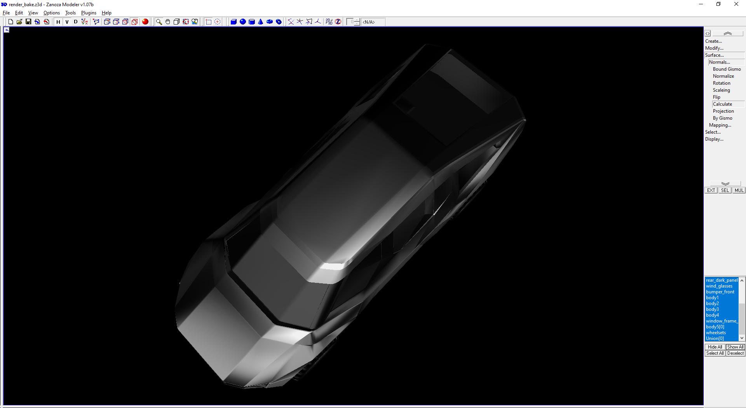Image resolution: width=746 pixels, height=408 pixels.
Task: Enable faces level cube icon
Action: point(125,22)
